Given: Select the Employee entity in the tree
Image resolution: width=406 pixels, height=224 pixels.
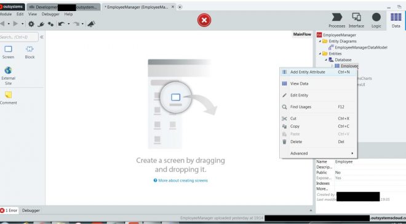Looking at the screenshot, I should 347,66.
